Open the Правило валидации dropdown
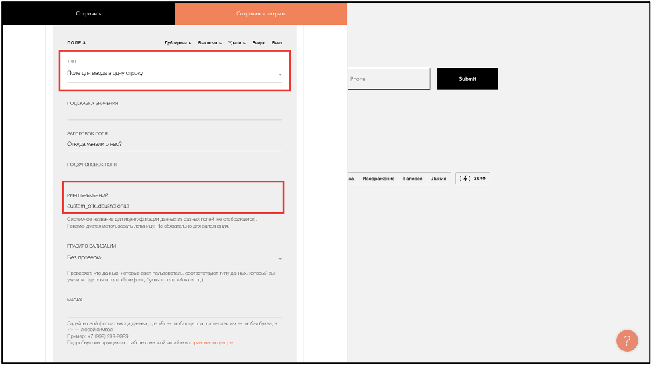The width and height of the screenshot is (651, 365). [175, 258]
